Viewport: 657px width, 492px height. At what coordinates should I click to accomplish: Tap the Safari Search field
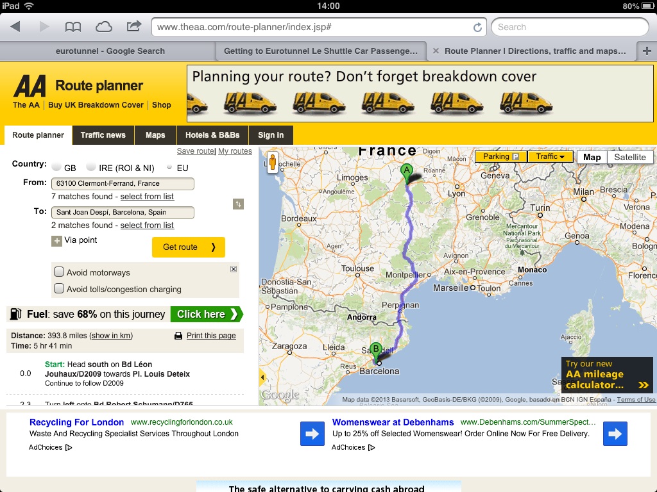[x=570, y=27]
